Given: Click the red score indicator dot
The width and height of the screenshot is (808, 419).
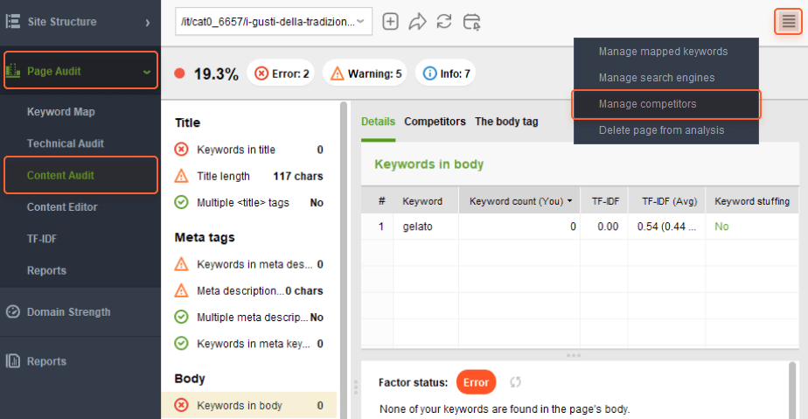Looking at the screenshot, I should click(x=179, y=73).
